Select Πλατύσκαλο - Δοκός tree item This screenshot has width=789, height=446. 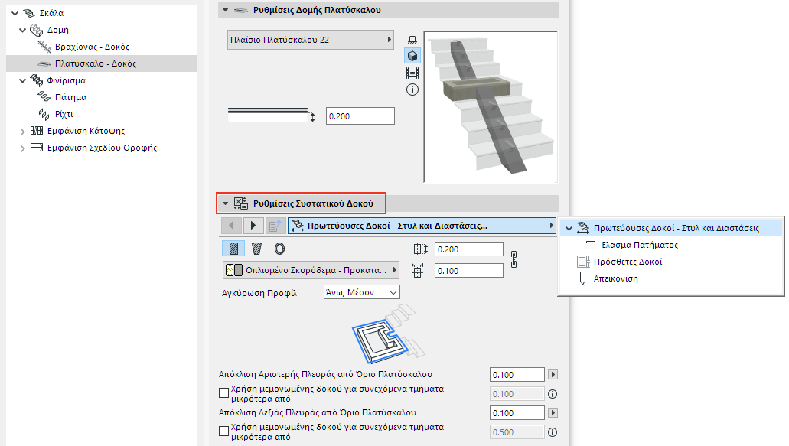(96, 63)
